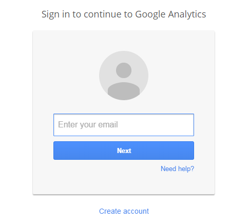Click the right end of the email field
This screenshot has height=224, width=248.
coord(188,125)
